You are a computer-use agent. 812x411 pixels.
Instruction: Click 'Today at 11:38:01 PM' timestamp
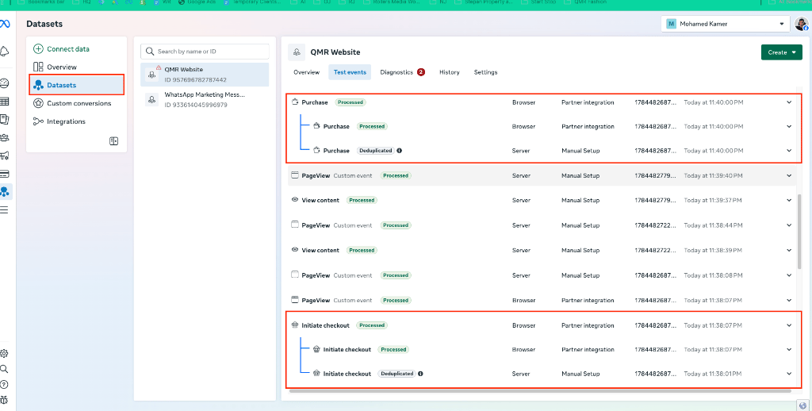click(713, 374)
